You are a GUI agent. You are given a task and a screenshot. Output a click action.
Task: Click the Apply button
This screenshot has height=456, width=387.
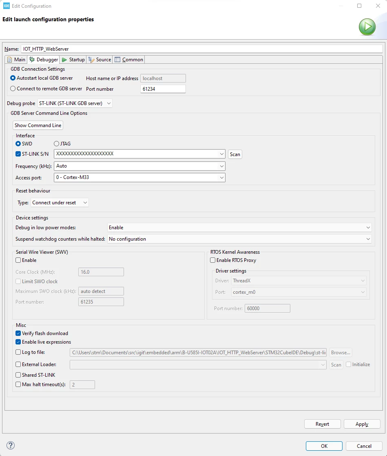point(362,424)
